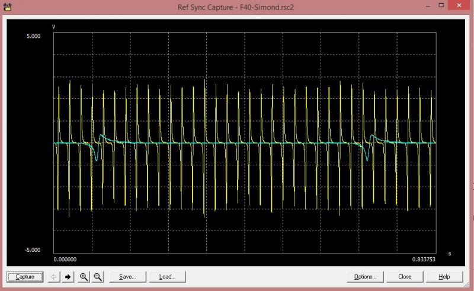Screen dimensions: 474x291
Task: Click the 0.000000 start time label
Action: click(65, 260)
